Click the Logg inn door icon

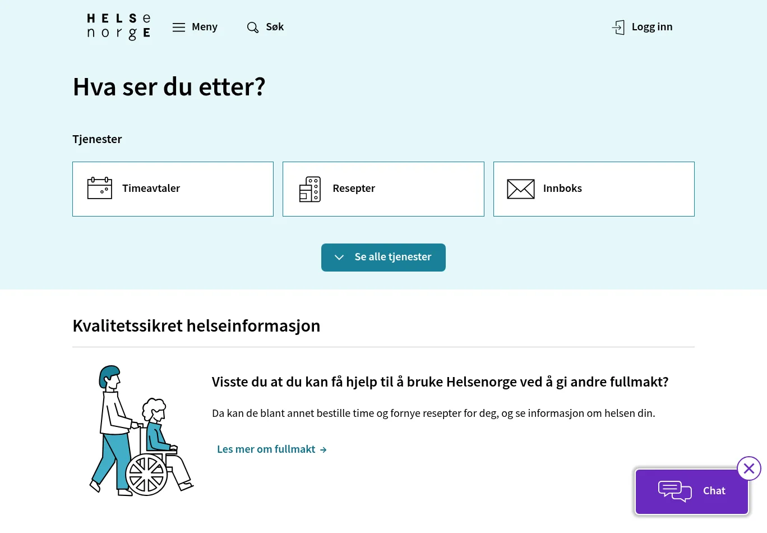coord(618,27)
